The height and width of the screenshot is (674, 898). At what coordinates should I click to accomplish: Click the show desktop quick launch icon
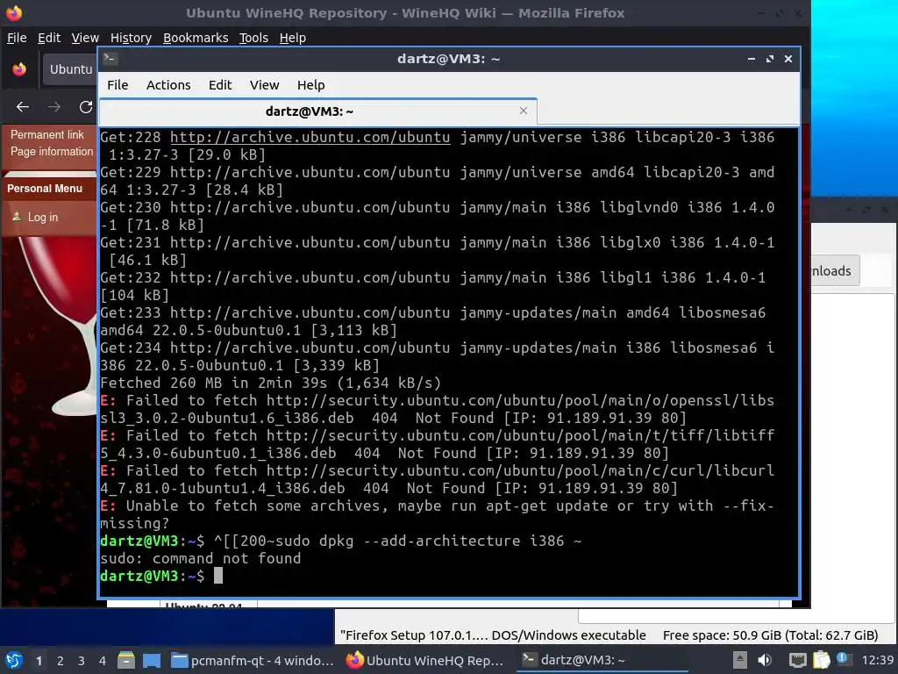click(152, 660)
